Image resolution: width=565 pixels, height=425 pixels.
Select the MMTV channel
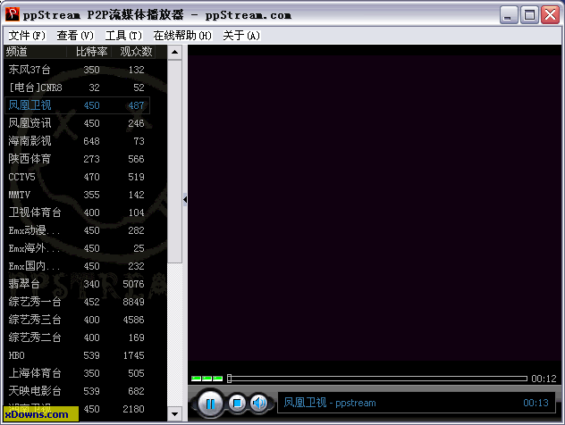click(x=77, y=195)
